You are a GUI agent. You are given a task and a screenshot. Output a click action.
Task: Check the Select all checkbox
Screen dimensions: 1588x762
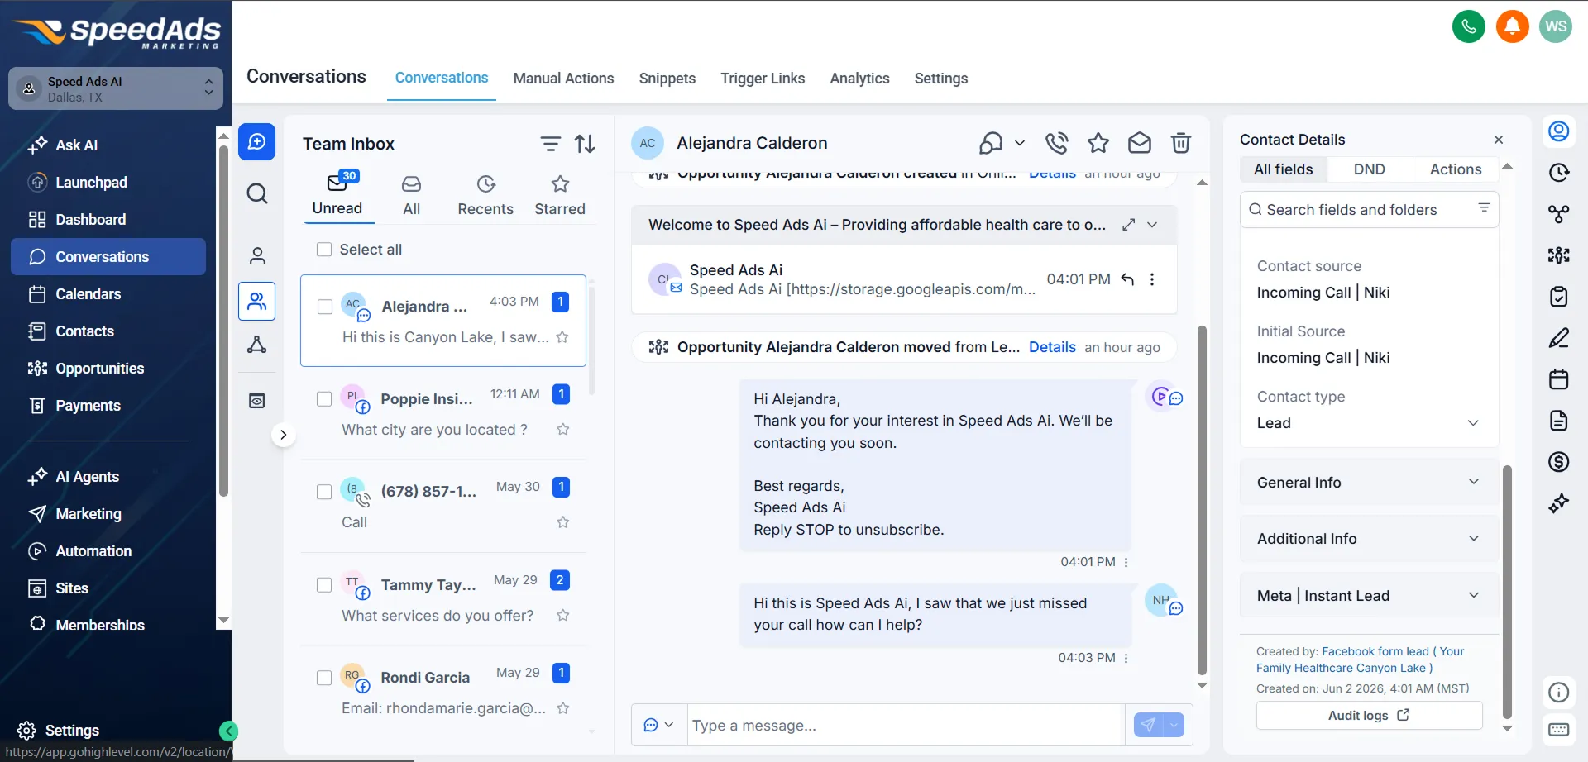click(x=324, y=250)
